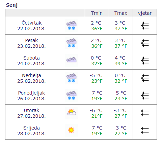Click the snow icon for Nedjelja 25.02.2018

pyautogui.click(x=71, y=78)
